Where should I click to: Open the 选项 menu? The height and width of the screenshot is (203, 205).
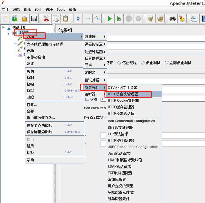(49, 10)
